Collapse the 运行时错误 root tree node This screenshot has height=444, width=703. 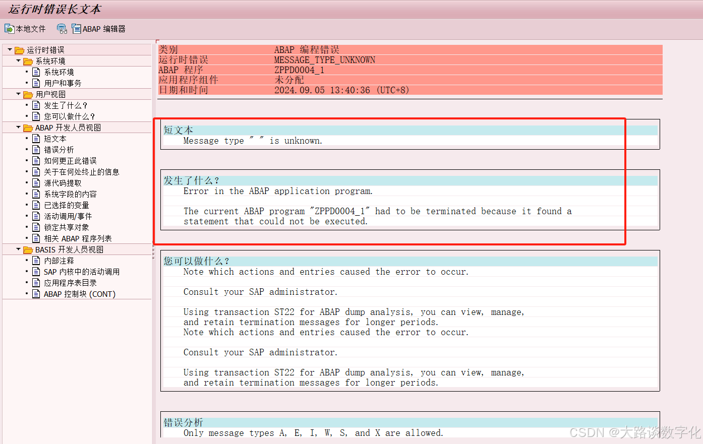(9, 49)
